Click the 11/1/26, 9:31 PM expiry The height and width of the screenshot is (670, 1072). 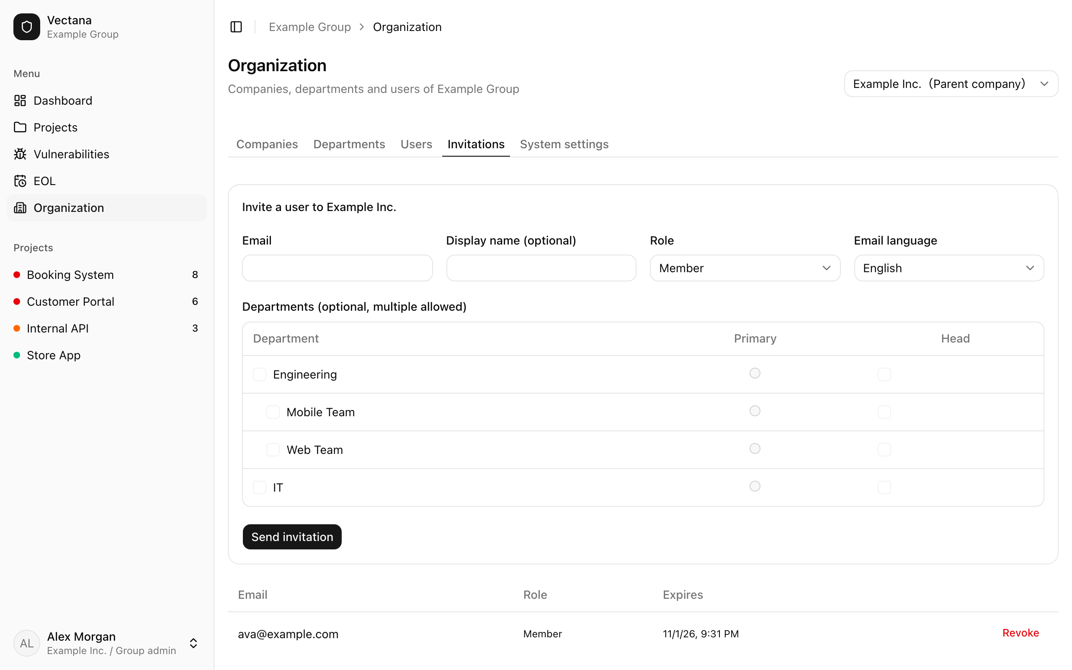(x=701, y=634)
